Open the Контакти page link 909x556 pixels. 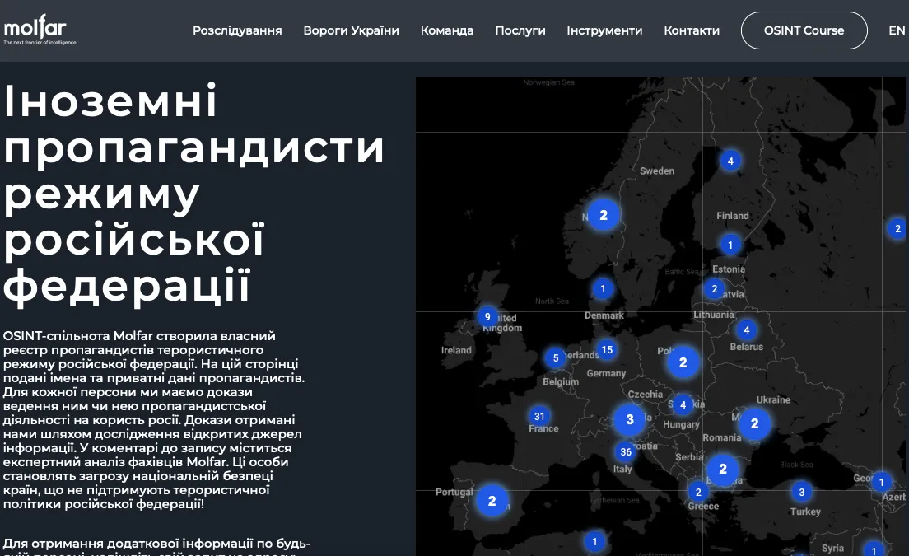[x=692, y=30]
